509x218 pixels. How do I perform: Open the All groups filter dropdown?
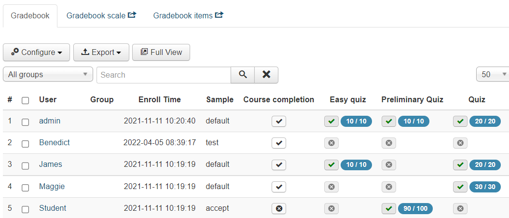point(48,75)
